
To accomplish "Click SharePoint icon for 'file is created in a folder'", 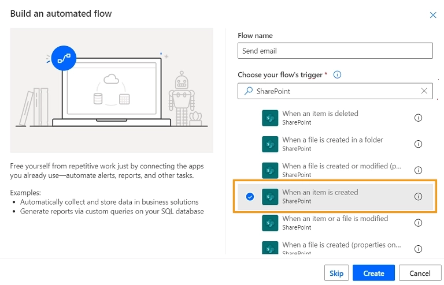I will coord(270,144).
